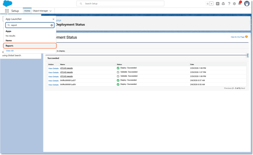Viewport: 253px width, 155px height.
Task: Click the Trailhead guidance icon
Action: [223, 4]
